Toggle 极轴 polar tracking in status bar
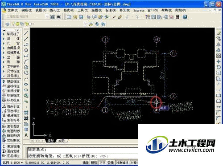The image size is (223, 166). [111, 162]
